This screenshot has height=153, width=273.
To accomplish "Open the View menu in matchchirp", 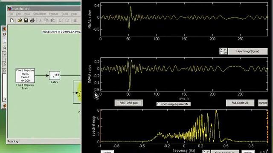I will [x=27, y=14].
